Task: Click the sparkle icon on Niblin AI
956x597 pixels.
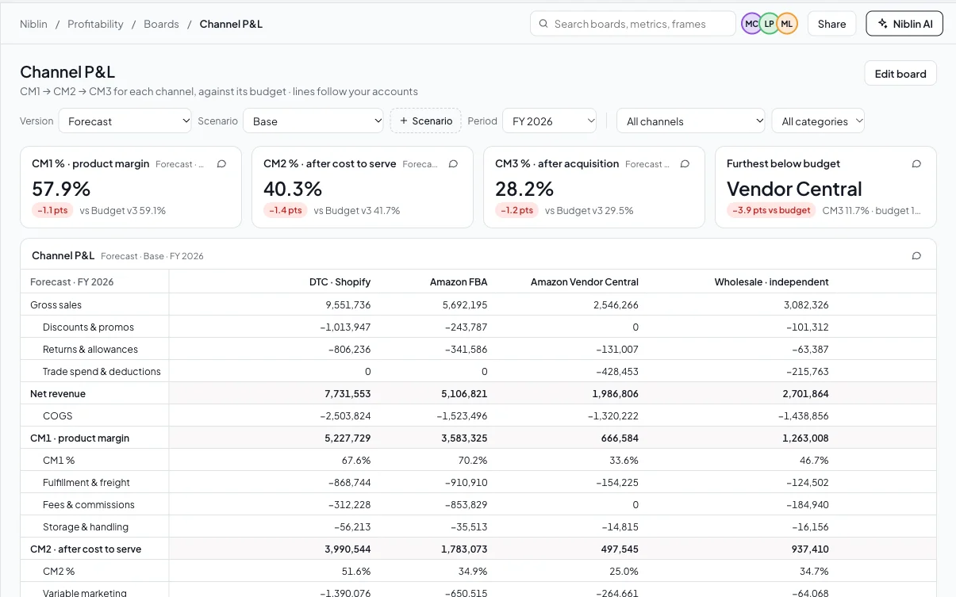Action: pos(882,24)
